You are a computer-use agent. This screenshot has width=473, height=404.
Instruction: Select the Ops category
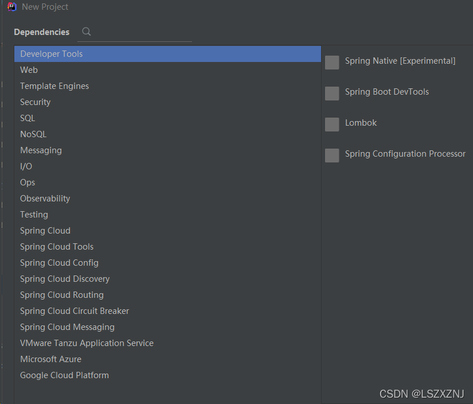(167, 182)
